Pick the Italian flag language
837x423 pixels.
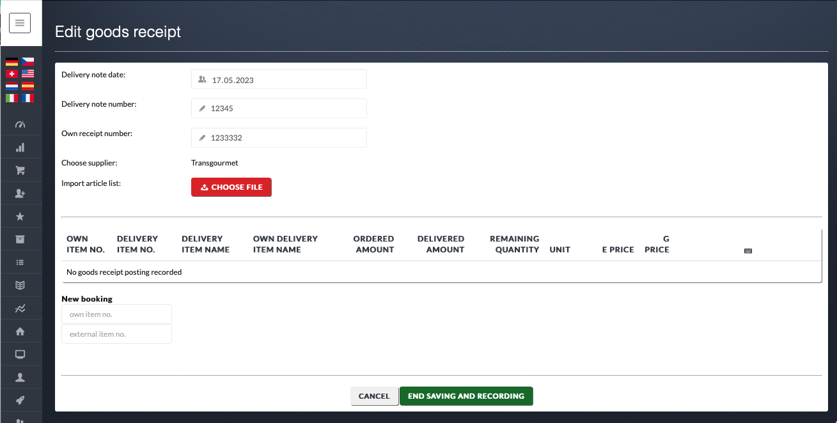pyautogui.click(x=12, y=98)
